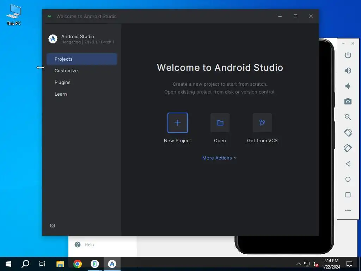Open settings gear in Android Studio sidebar
361x271 pixels.
[53, 225]
